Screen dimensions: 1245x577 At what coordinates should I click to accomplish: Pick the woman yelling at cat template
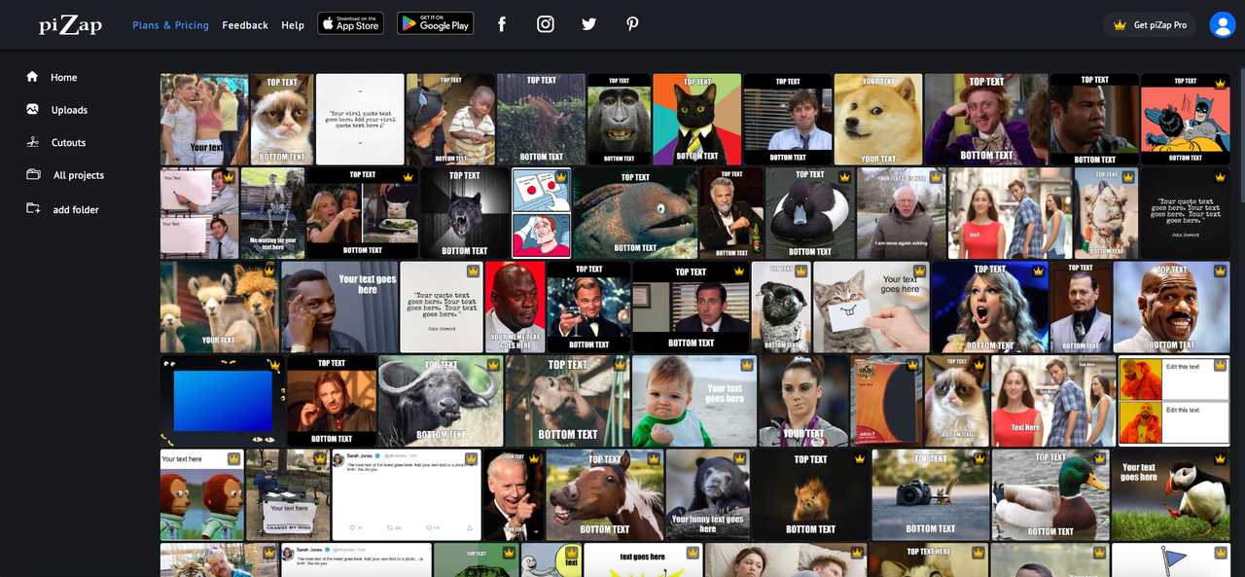point(363,213)
